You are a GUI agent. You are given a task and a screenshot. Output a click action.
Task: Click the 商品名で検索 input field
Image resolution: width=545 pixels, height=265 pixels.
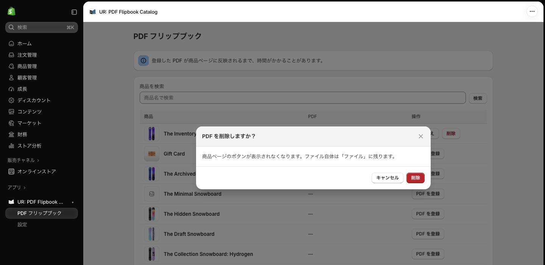(303, 98)
